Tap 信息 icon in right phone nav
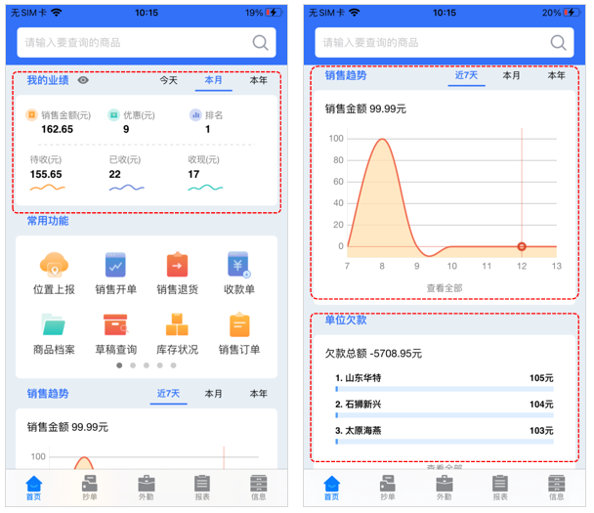594x513 pixels. click(x=557, y=484)
